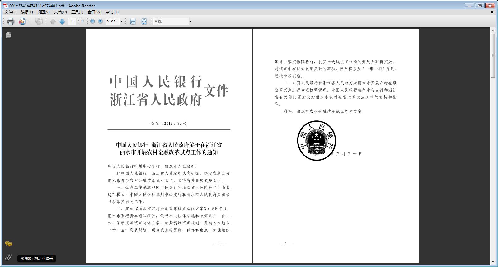Click the addressee line 中国人民银行杭州中心支行，丽水市人民政府
The image size is (498, 267).
pyautogui.click(x=153, y=166)
